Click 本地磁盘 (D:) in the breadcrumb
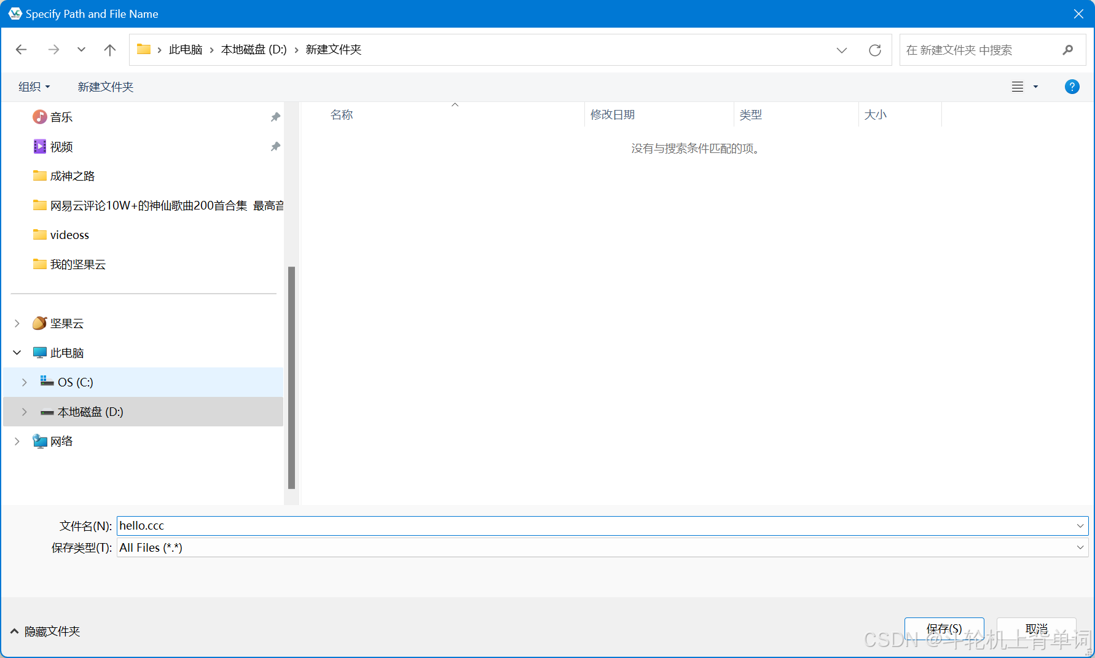1095x658 pixels. click(253, 49)
